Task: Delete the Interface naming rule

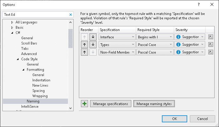Action: pos(211,37)
